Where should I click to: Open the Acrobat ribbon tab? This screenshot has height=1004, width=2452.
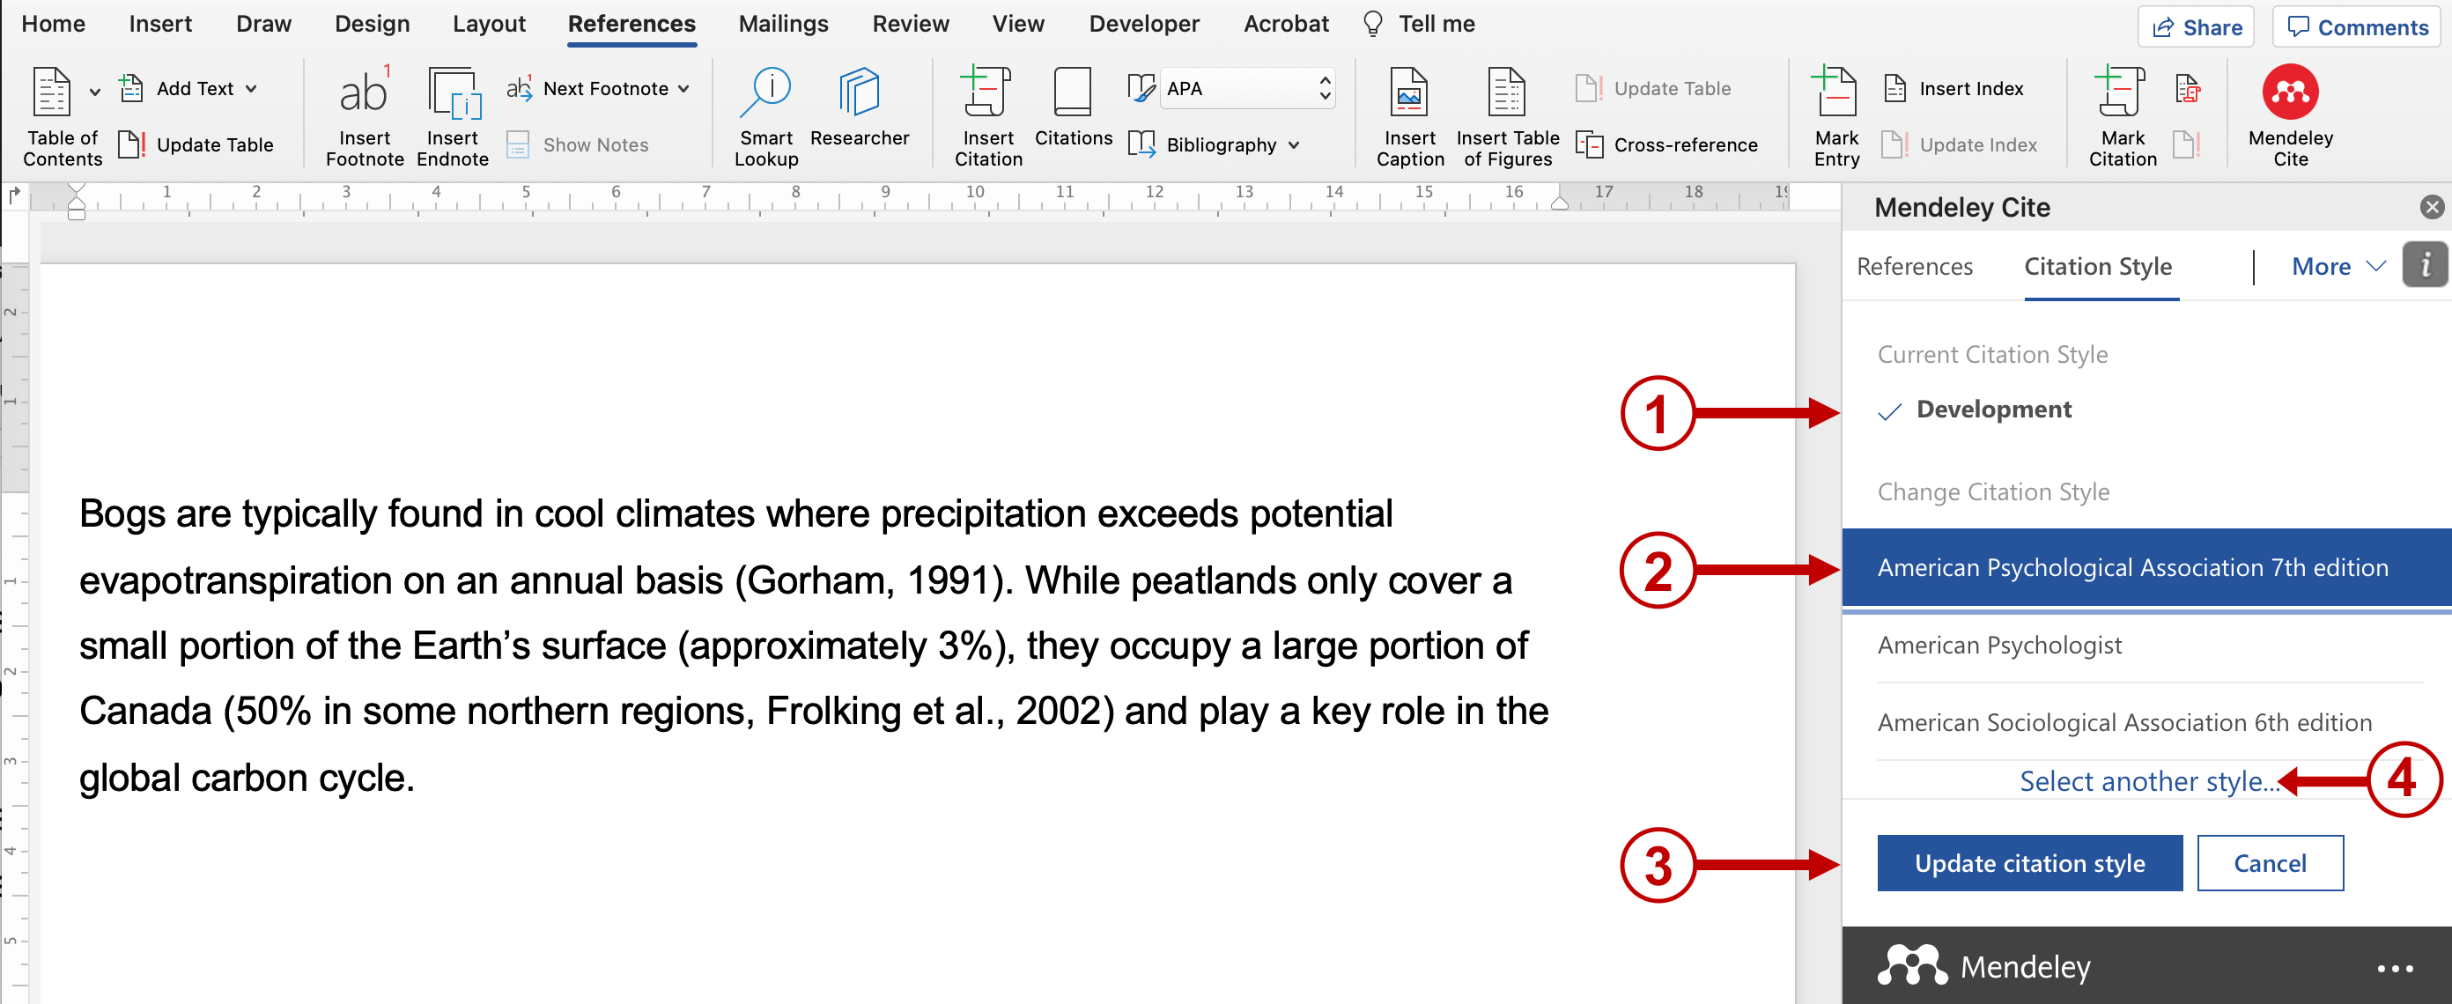(x=1286, y=24)
